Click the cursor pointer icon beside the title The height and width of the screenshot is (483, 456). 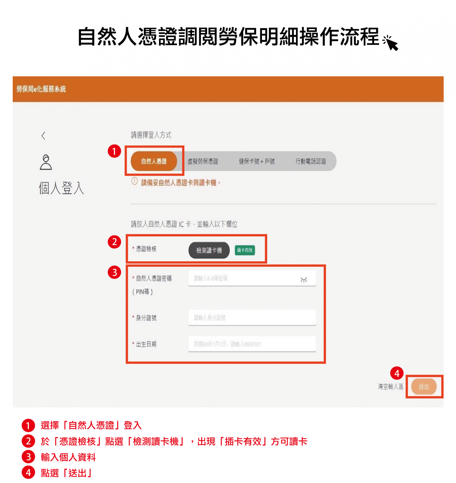tap(390, 43)
